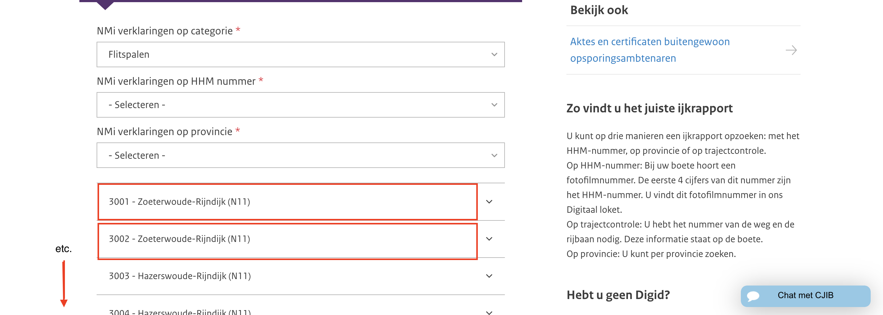Expand the 3004 row chevron at the bottom
883x315 pixels.
click(x=489, y=312)
